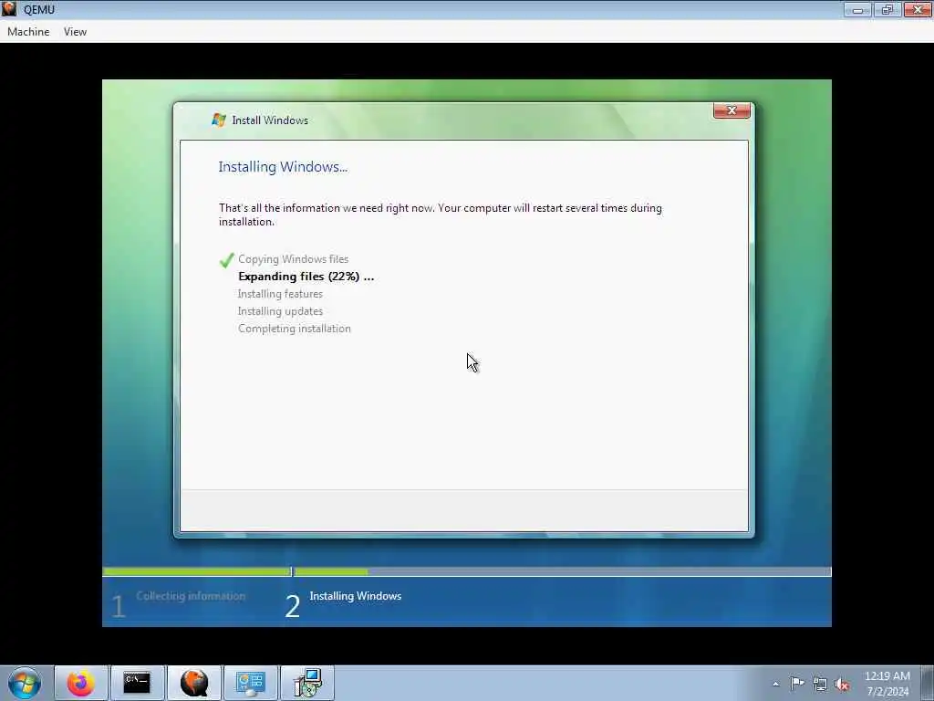Click the green checkmark next to Copying Windows files
The height and width of the screenshot is (701, 934).
point(226,260)
